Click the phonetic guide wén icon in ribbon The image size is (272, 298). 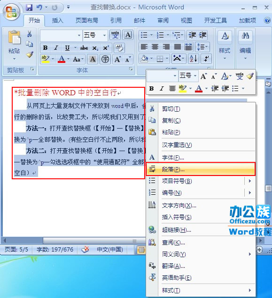click(115, 35)
